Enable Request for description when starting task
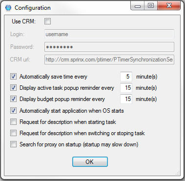185x181 pixels. (x=13, y=122)
